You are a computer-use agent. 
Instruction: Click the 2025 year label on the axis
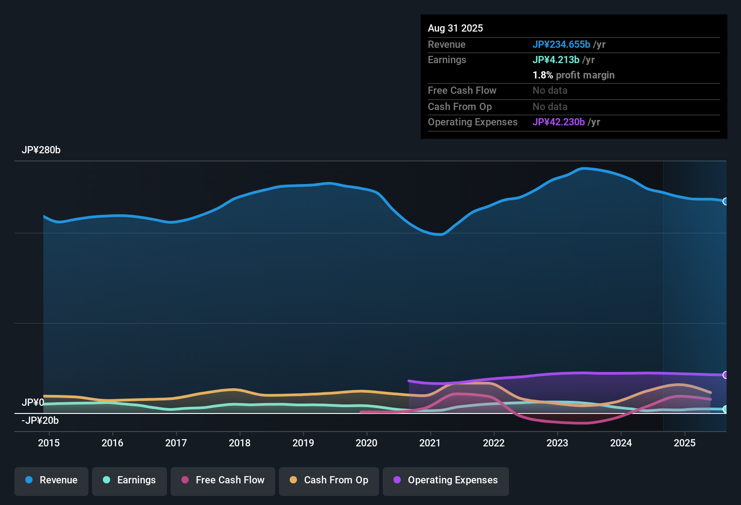pyautogui.click(x=685, y=443)
